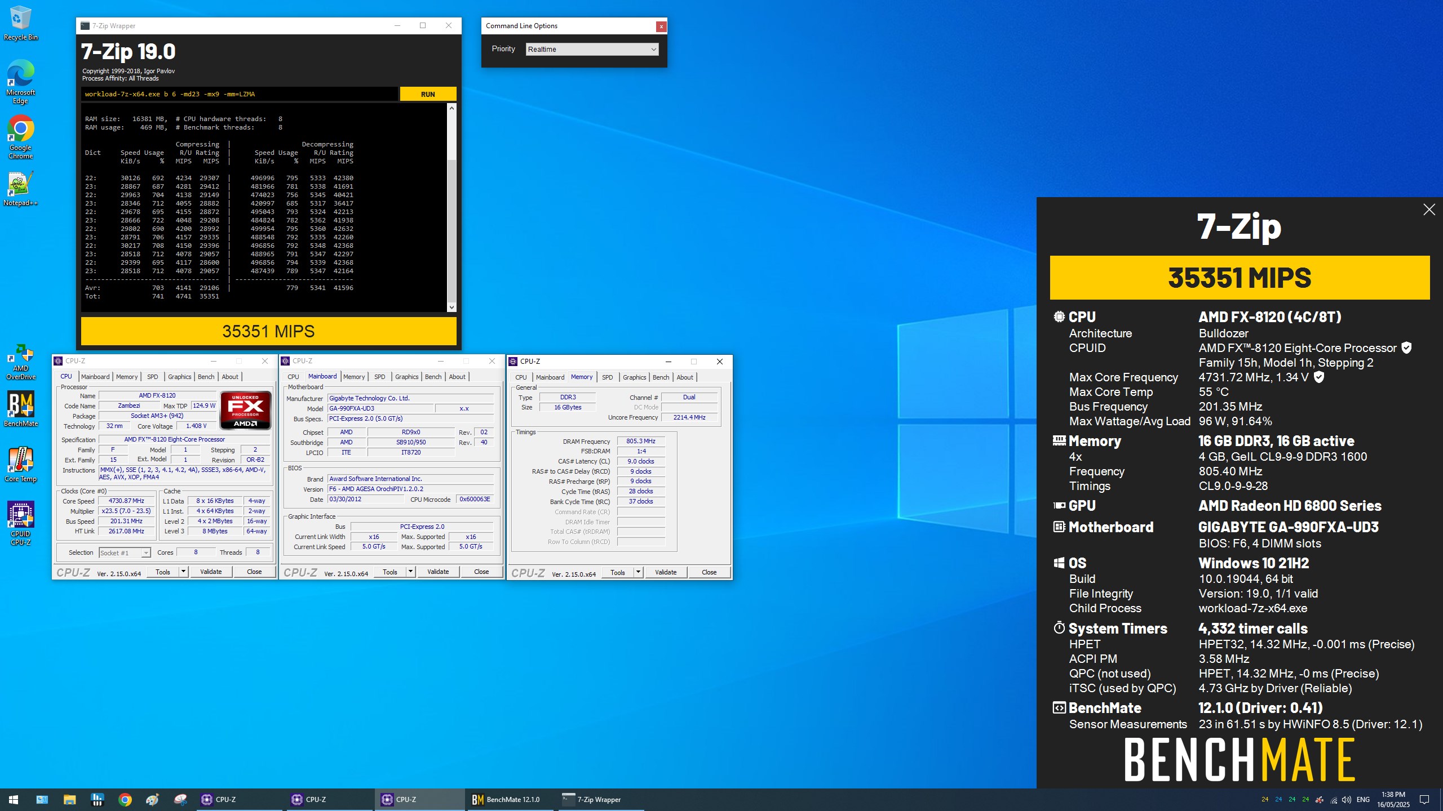The width and height of the screenshot is (1443, 811).
Task: Launch CPUID CPU-Z desktop shortcut
Action: click(x=20, y=523)
